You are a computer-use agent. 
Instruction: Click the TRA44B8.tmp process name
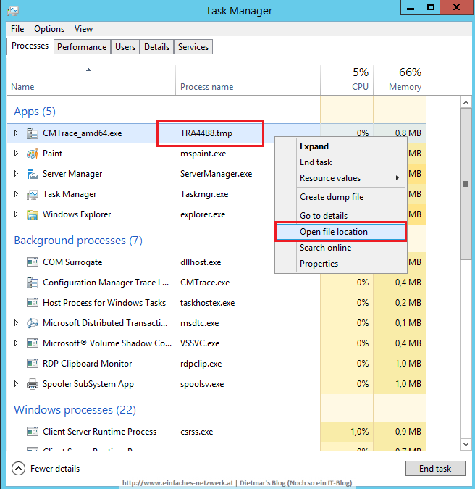point(206,133)
